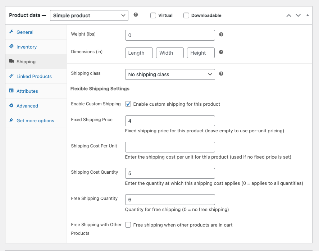319x251 pixels.
Task: Check the Downloadable checkbox
Action: click(186, 15)
